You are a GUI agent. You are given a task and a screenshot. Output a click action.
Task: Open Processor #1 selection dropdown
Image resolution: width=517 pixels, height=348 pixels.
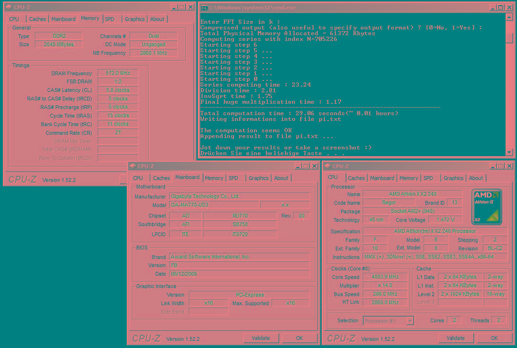coord(410,321)
